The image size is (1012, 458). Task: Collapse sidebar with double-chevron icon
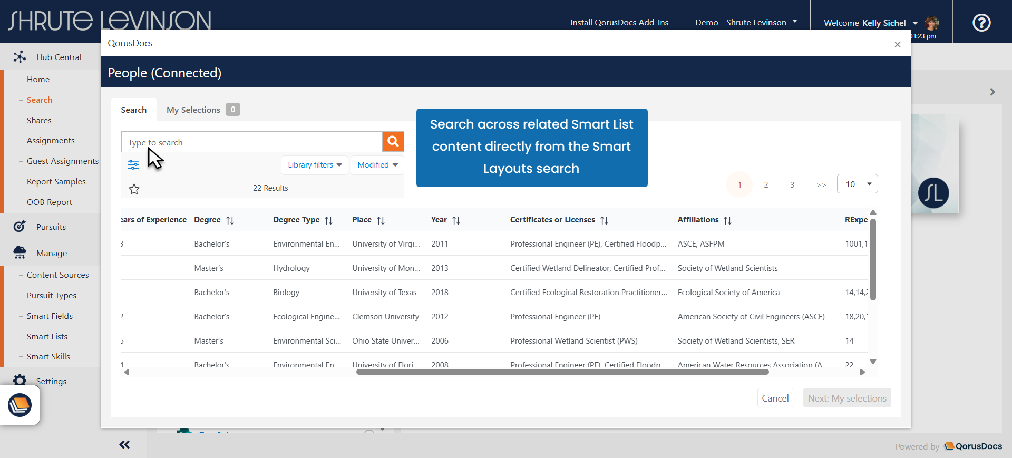point(124,445)
